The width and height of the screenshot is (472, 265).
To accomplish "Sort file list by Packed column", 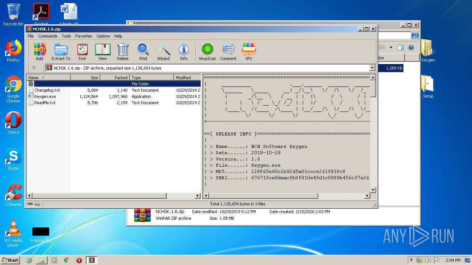I will click(115, 77).
